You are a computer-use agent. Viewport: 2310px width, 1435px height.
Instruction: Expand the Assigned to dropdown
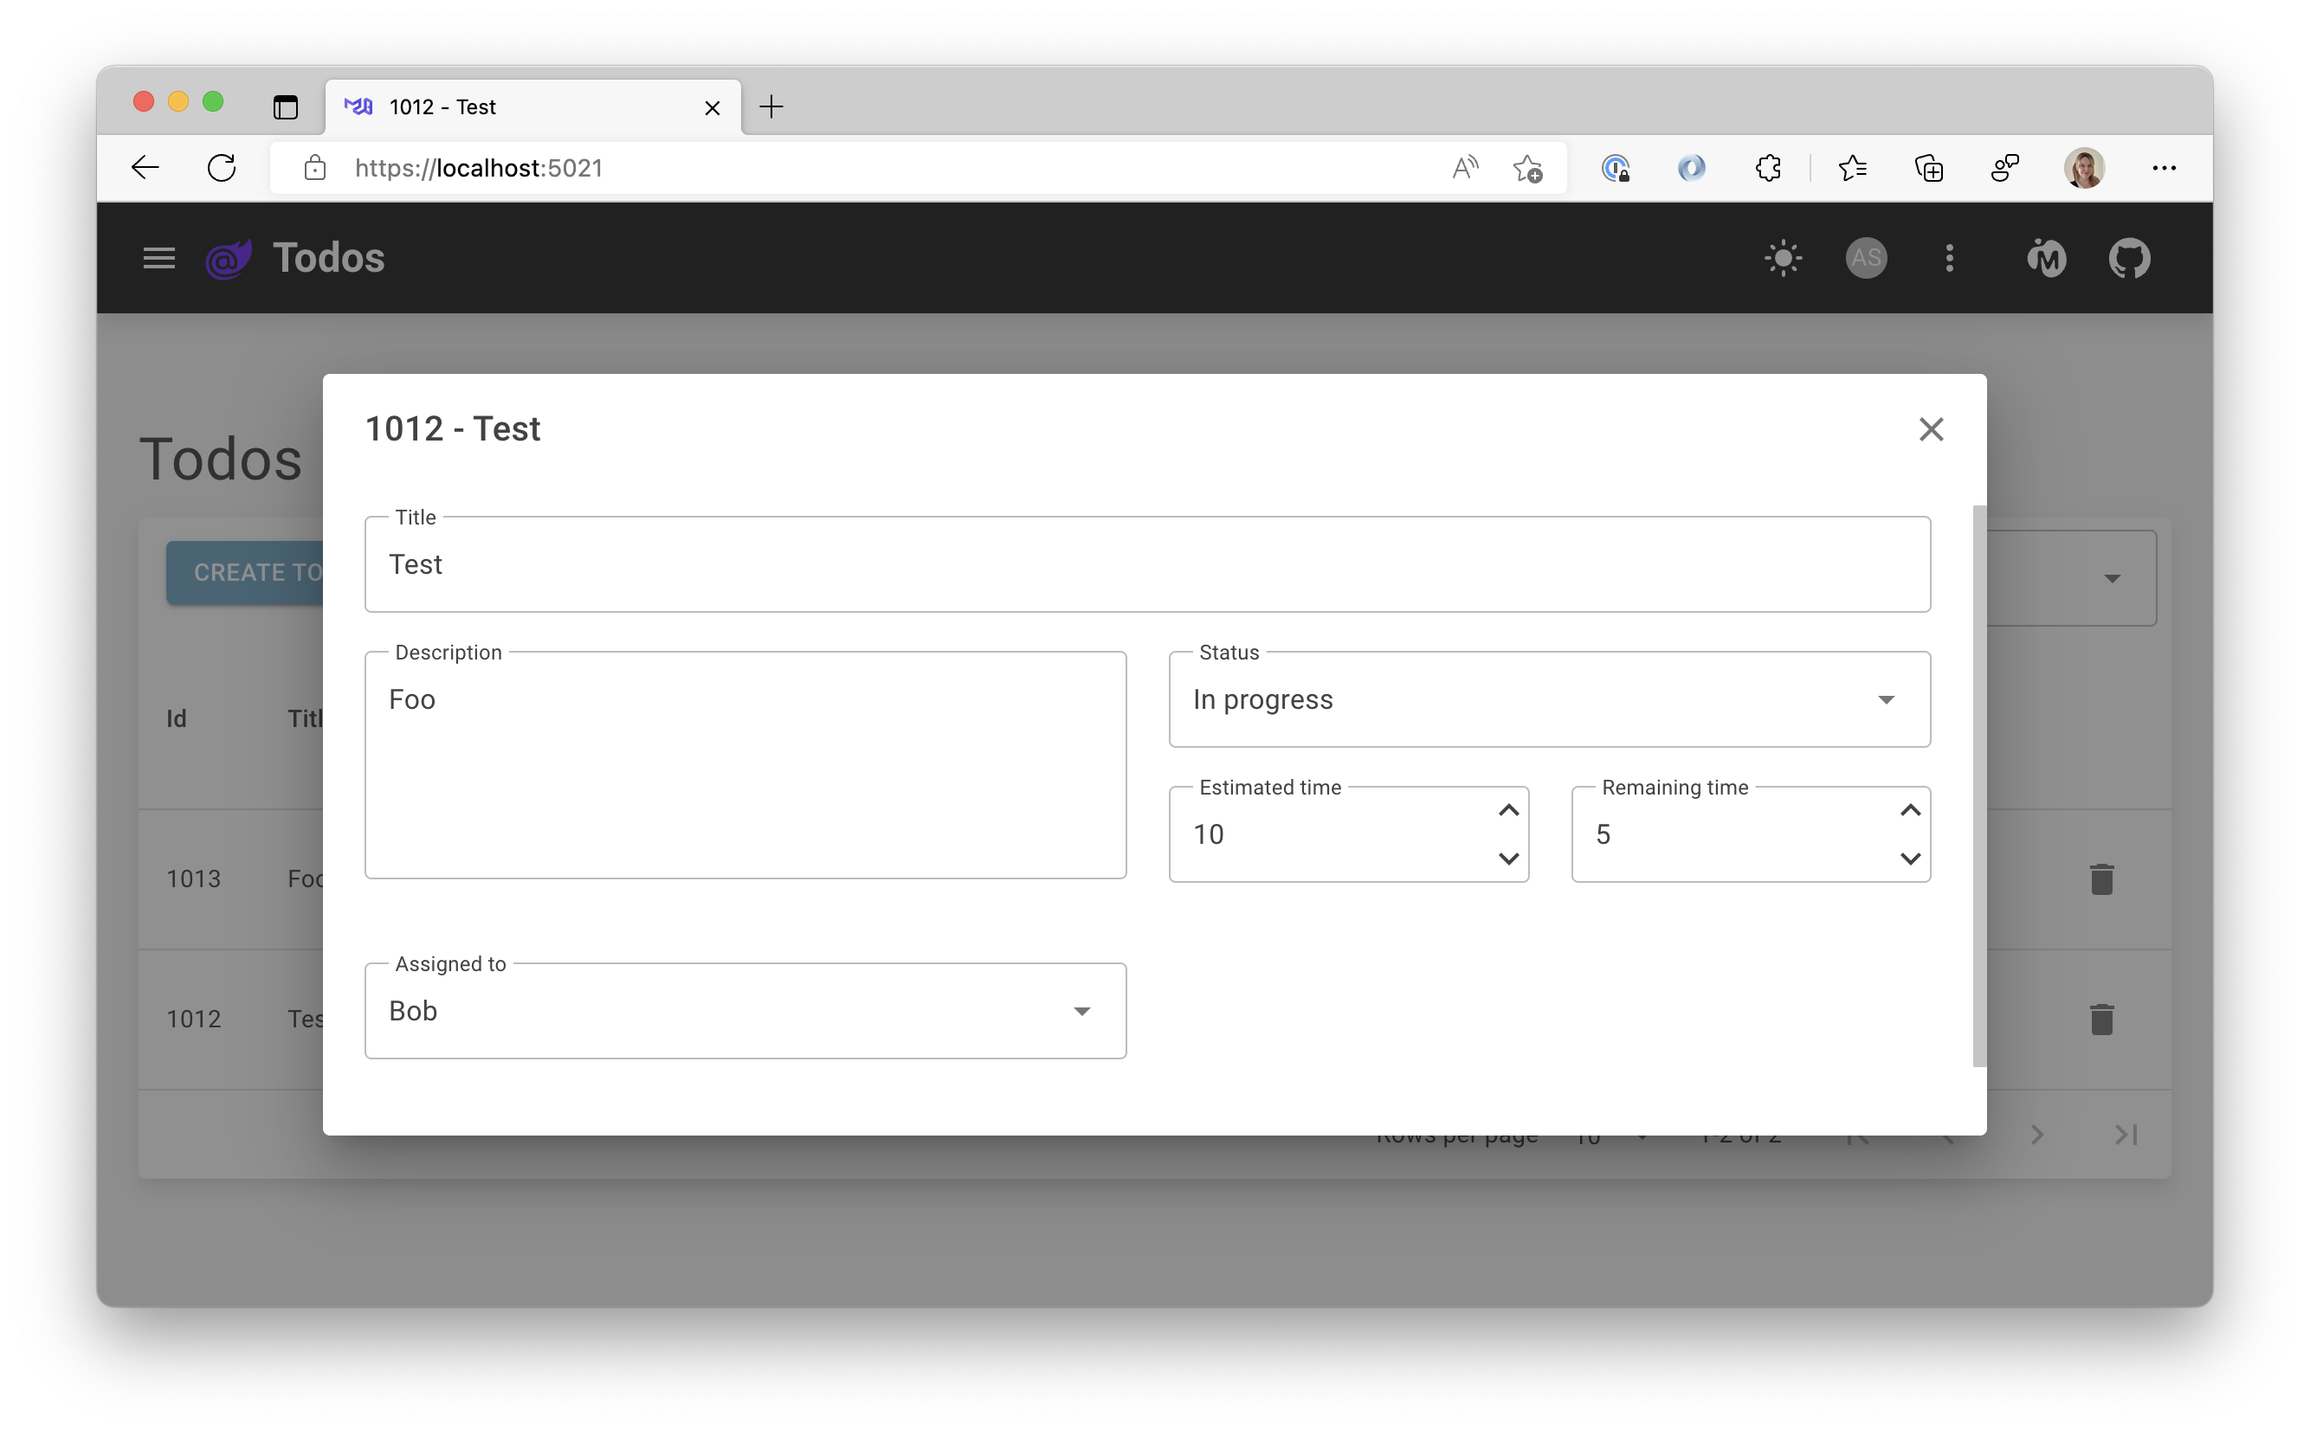tap(745, 1011)
